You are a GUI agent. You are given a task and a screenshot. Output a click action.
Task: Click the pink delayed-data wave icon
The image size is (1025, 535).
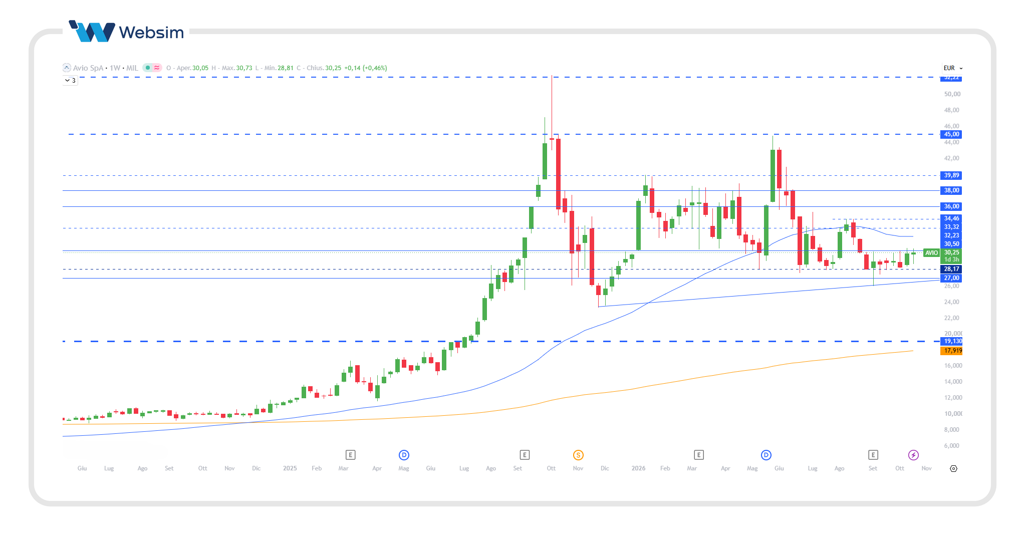tap(157, 68)
